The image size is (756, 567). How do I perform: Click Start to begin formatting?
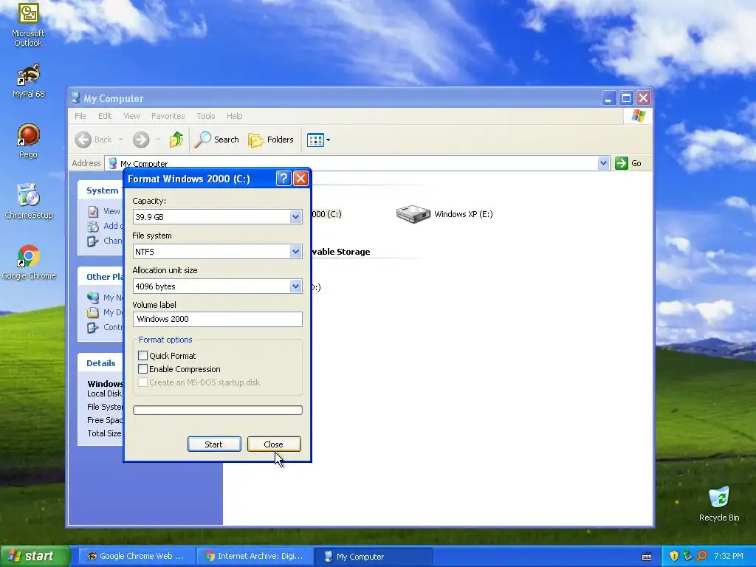pos(214,444)
